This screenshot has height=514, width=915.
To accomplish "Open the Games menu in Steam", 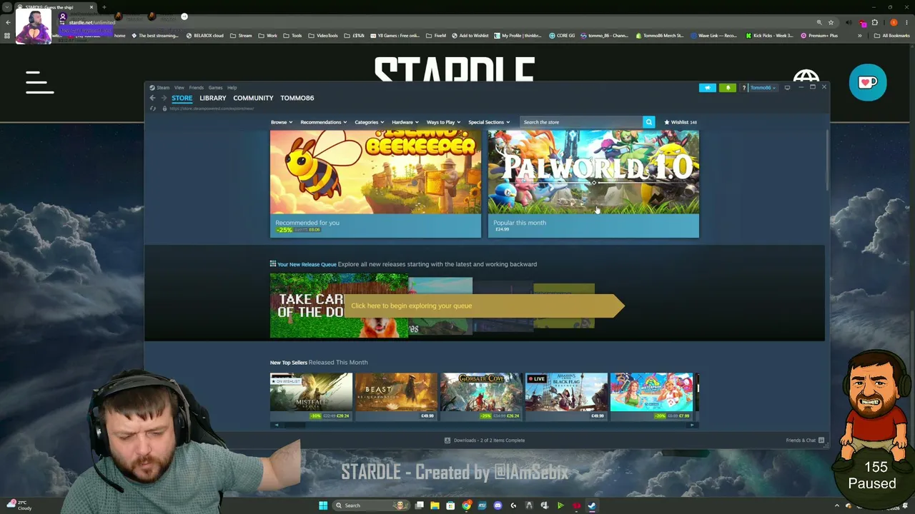I will click(x=215, y=88).
